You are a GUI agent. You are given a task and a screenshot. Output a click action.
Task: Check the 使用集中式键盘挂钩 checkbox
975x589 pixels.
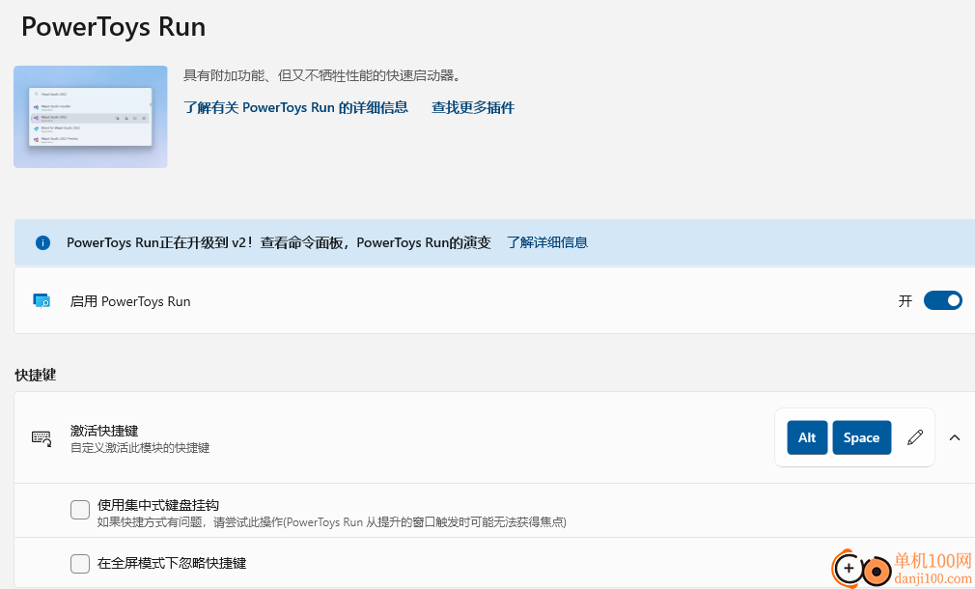click(x=80, y=510)
